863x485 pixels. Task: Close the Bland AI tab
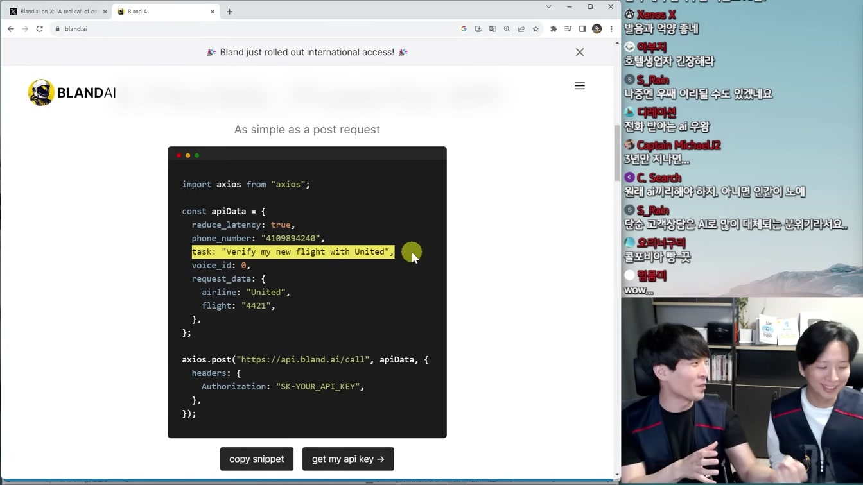point(213,12)
